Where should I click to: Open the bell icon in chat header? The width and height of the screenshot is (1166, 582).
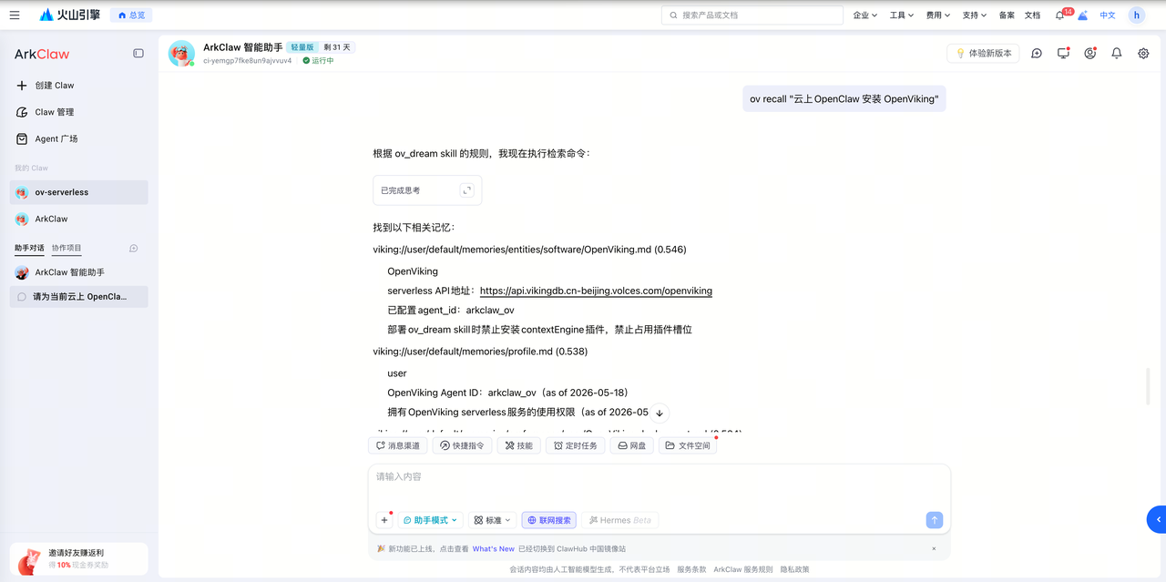pyautogui.click(x=1117, y=54)
